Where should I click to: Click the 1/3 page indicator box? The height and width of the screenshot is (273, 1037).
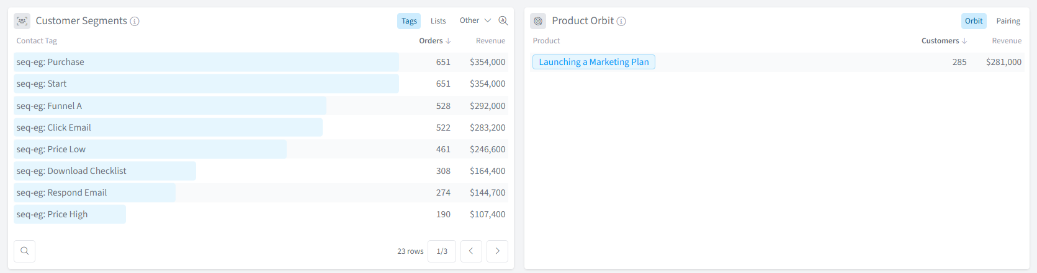tap(442, 251)
